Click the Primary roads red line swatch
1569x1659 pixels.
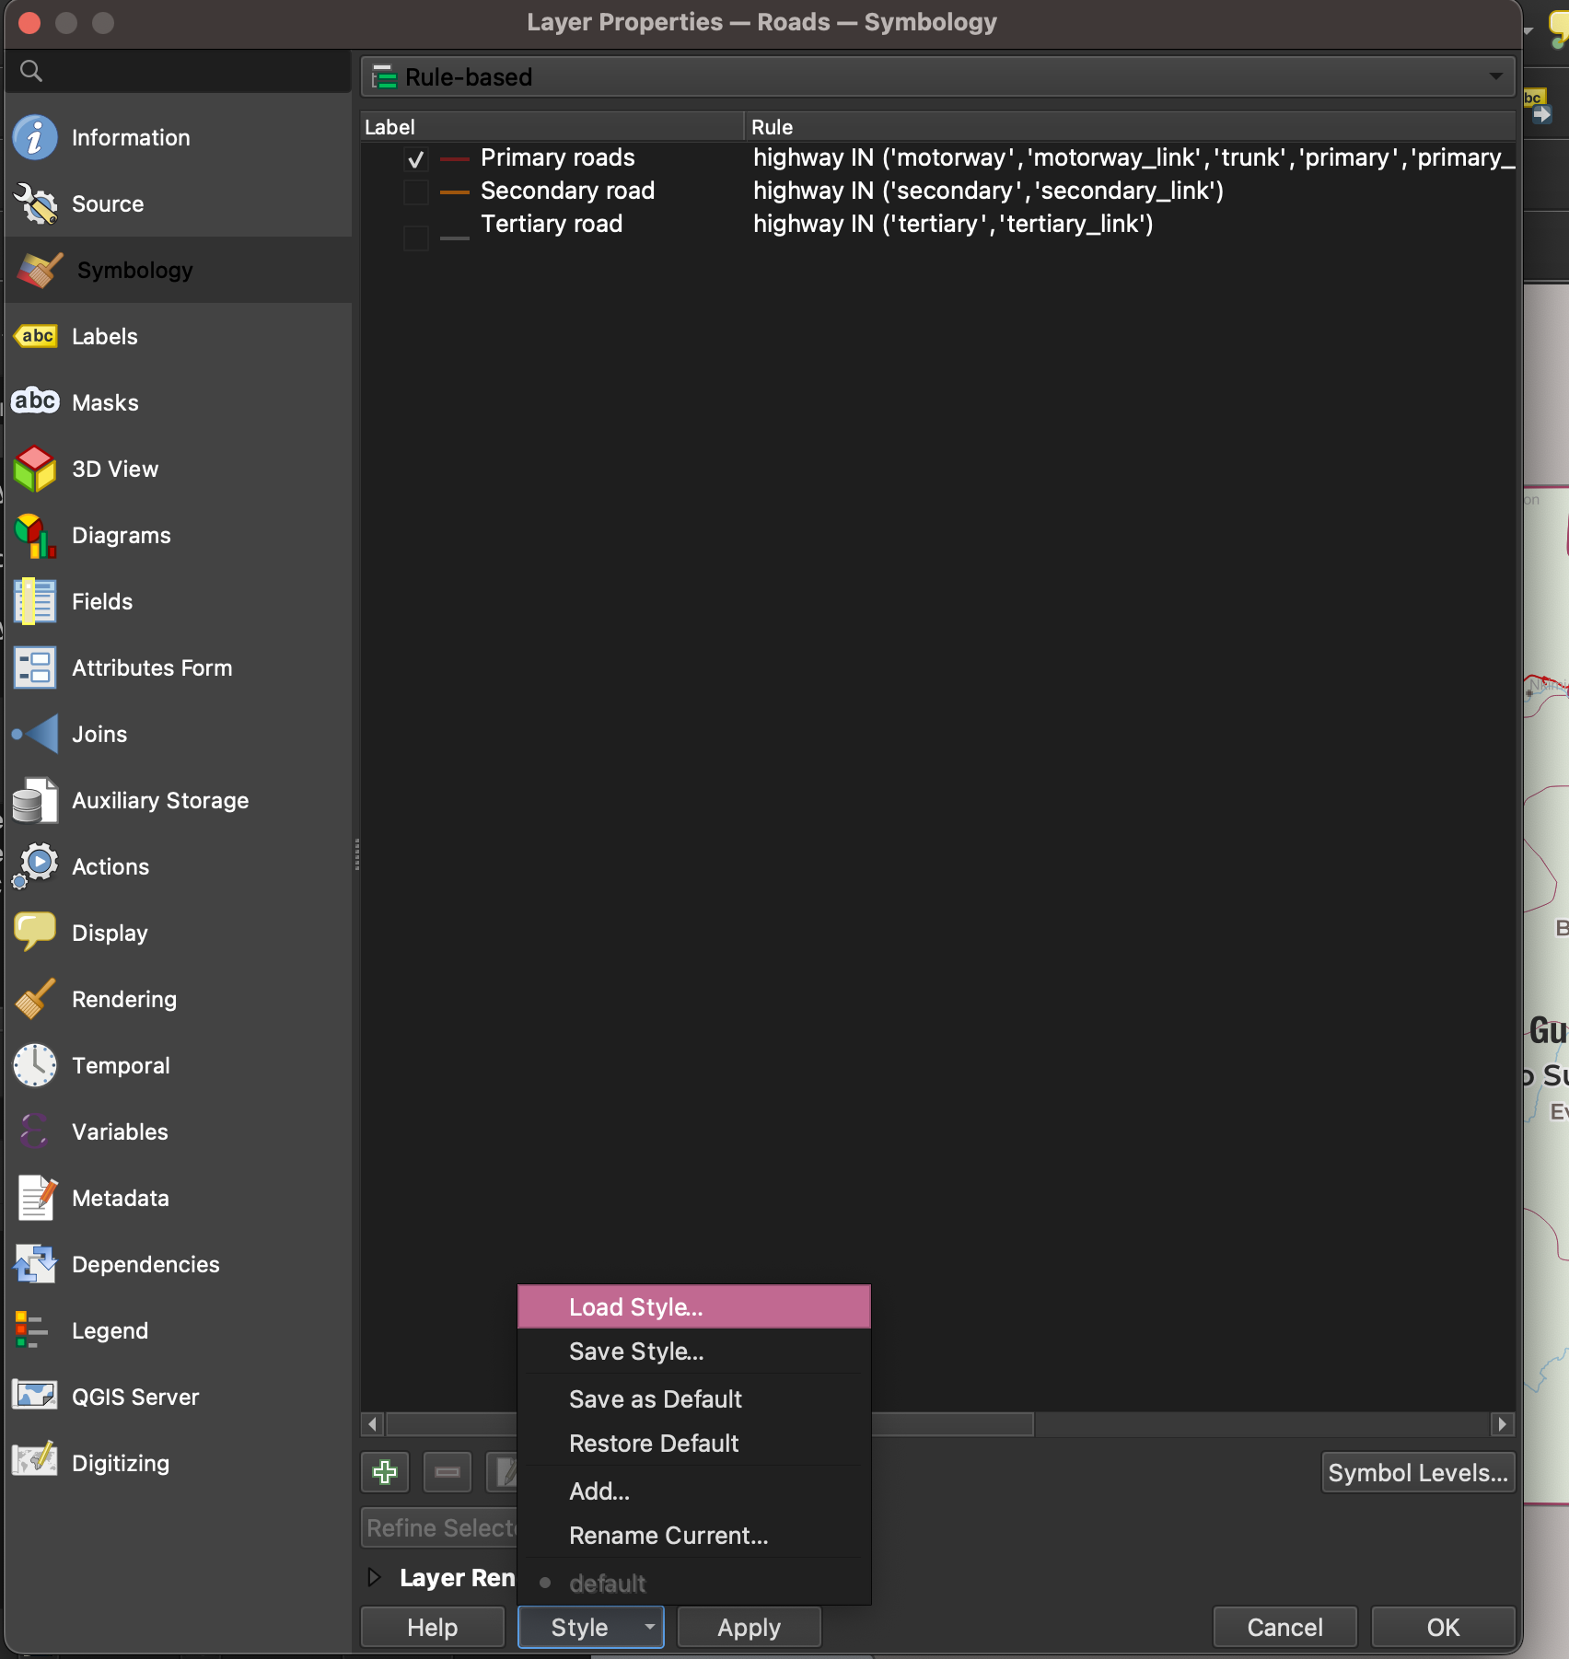coord(454,159)
